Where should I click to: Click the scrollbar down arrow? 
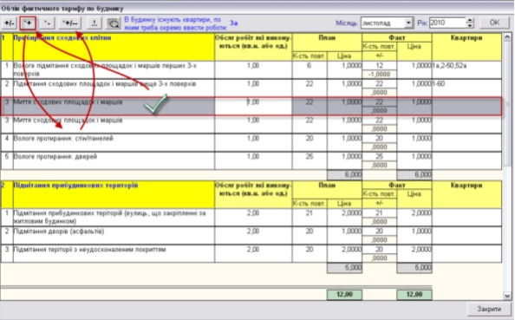coord(507,296)
